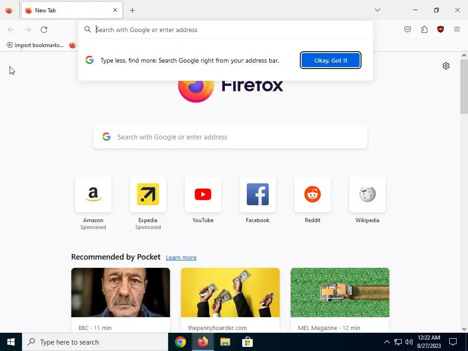Open Firefox View pinned tab icon
The width and height of the screenshot is (468, 351).
click(9, 10)
